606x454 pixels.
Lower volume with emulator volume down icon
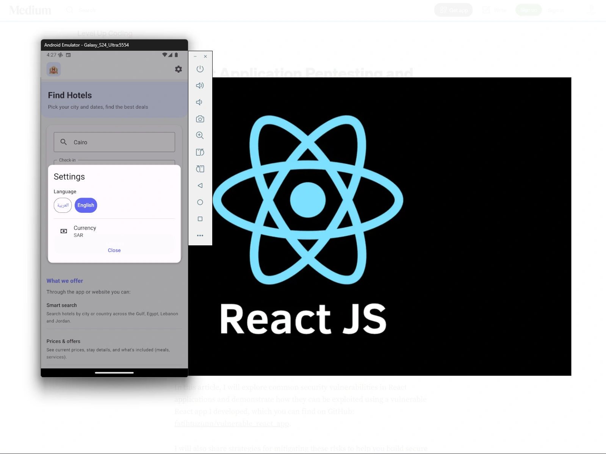pos(199,102)
